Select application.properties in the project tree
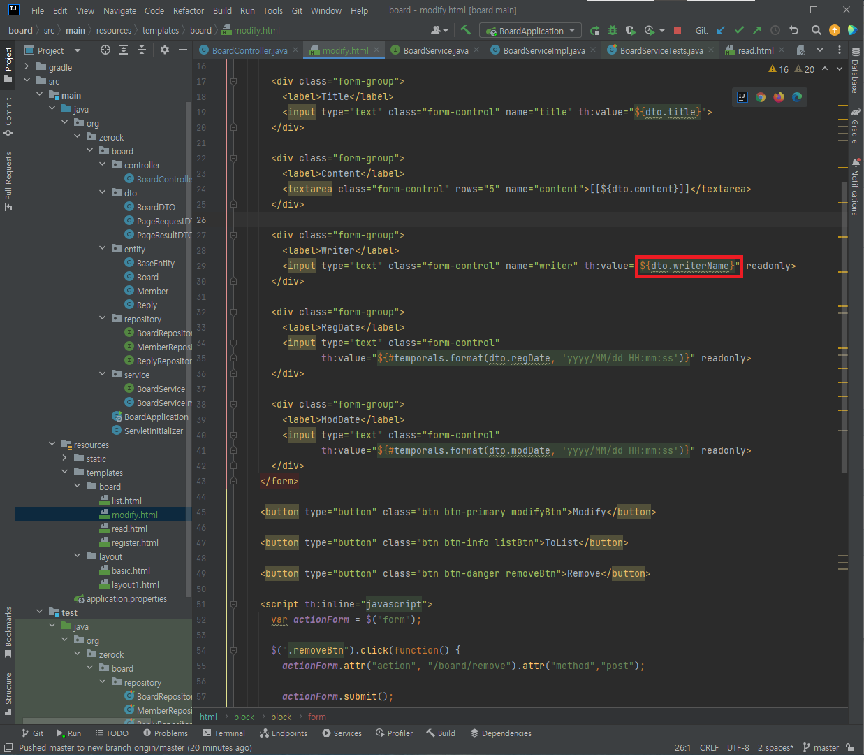The image size is (864, 755). tap(126, 598)
